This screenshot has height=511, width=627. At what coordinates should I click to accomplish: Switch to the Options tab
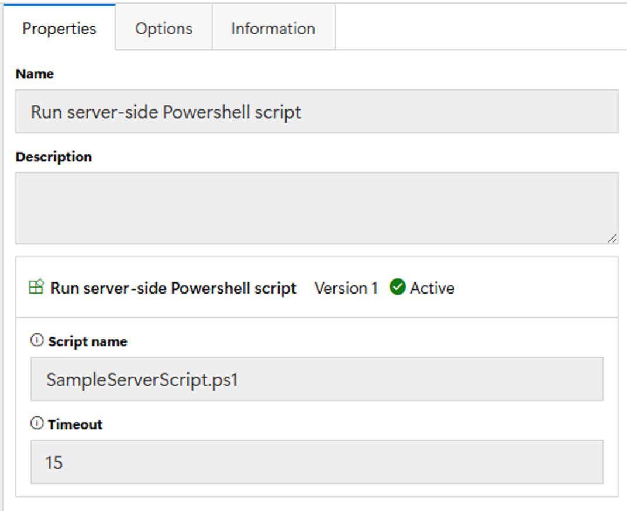click(x=163, y=29)
